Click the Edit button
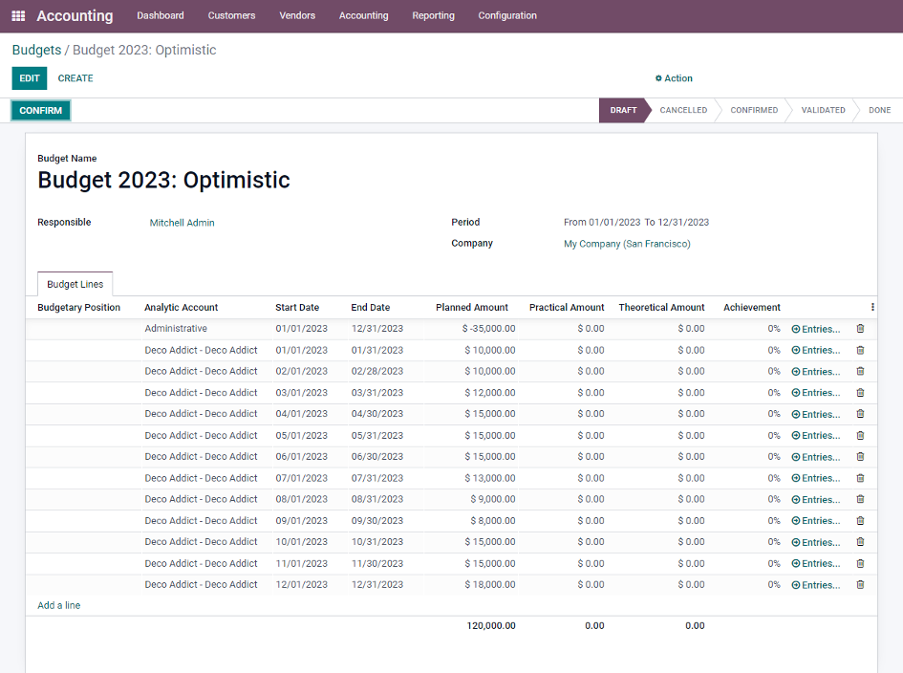903x673 pixels. [x=30, y=78]
